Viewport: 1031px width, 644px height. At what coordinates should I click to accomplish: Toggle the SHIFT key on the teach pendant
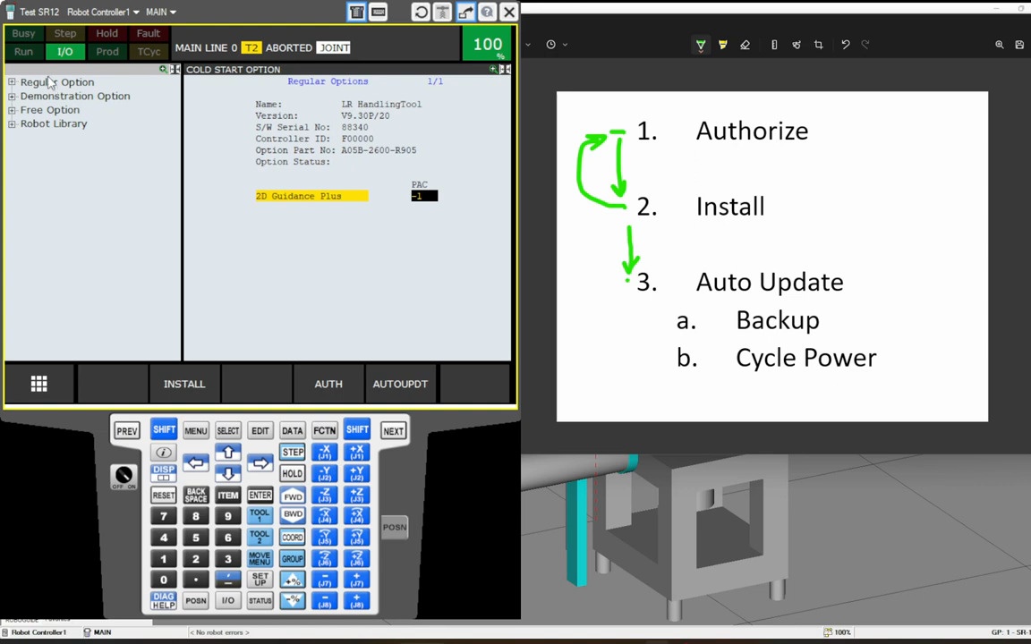164,430
